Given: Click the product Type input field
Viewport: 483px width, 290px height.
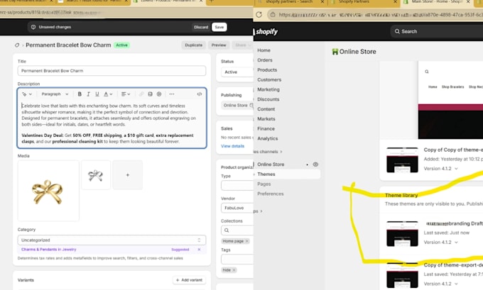Looking at the screenshot, I should pyautogui.click(x=237, y=186).
